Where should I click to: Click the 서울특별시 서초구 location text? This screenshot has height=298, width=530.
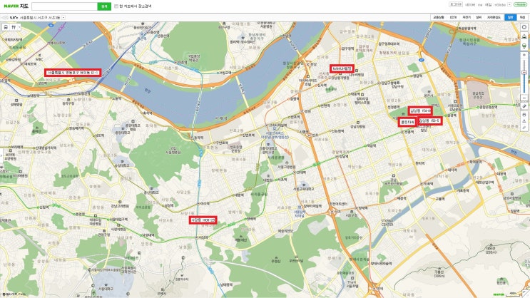point(39,18)
